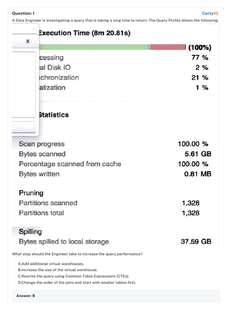Image resolution: width=232 pixels, height=310 pixels.
Task: Choose option B, increase warehouse size
Action: click(x=58, y=270)
